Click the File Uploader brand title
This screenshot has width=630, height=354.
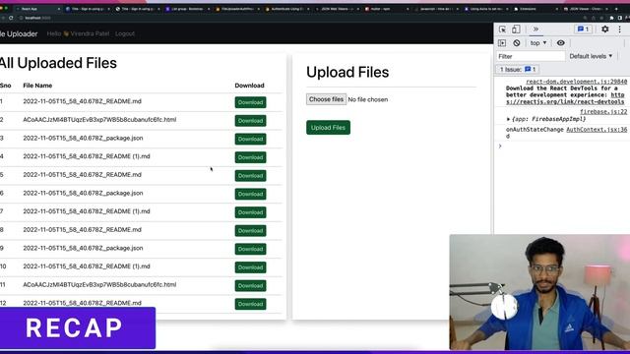coord(19,34)
